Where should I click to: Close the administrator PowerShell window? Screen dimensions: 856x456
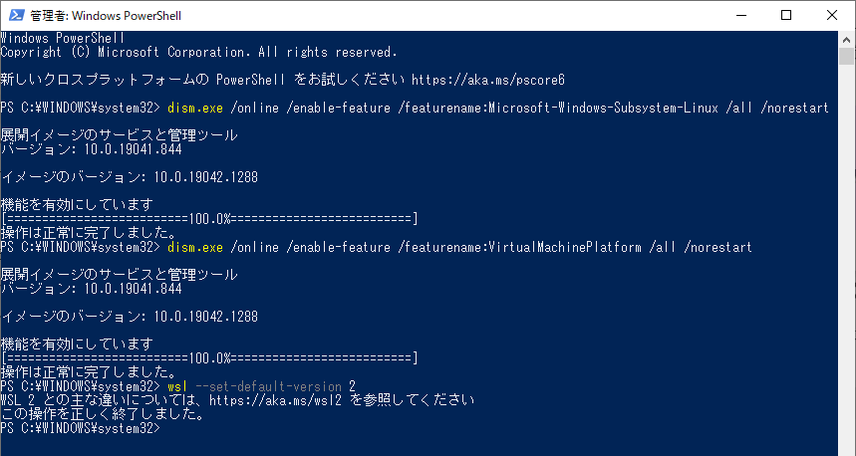tap(832, 15)
